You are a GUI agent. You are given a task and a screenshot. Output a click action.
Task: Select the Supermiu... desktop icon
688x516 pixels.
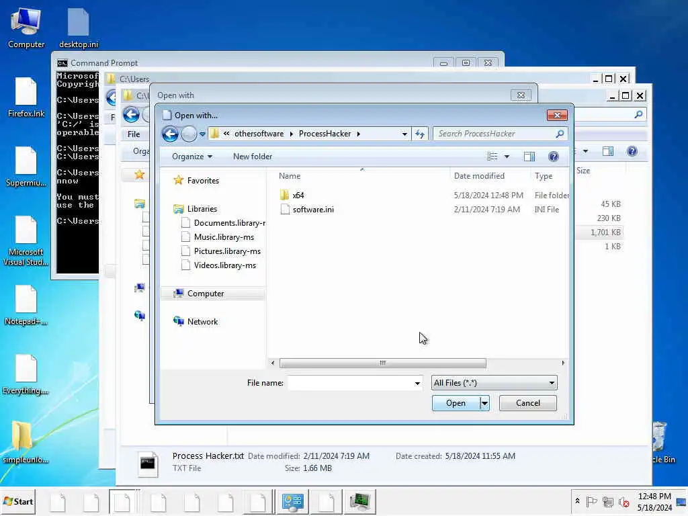coord(26,167)
